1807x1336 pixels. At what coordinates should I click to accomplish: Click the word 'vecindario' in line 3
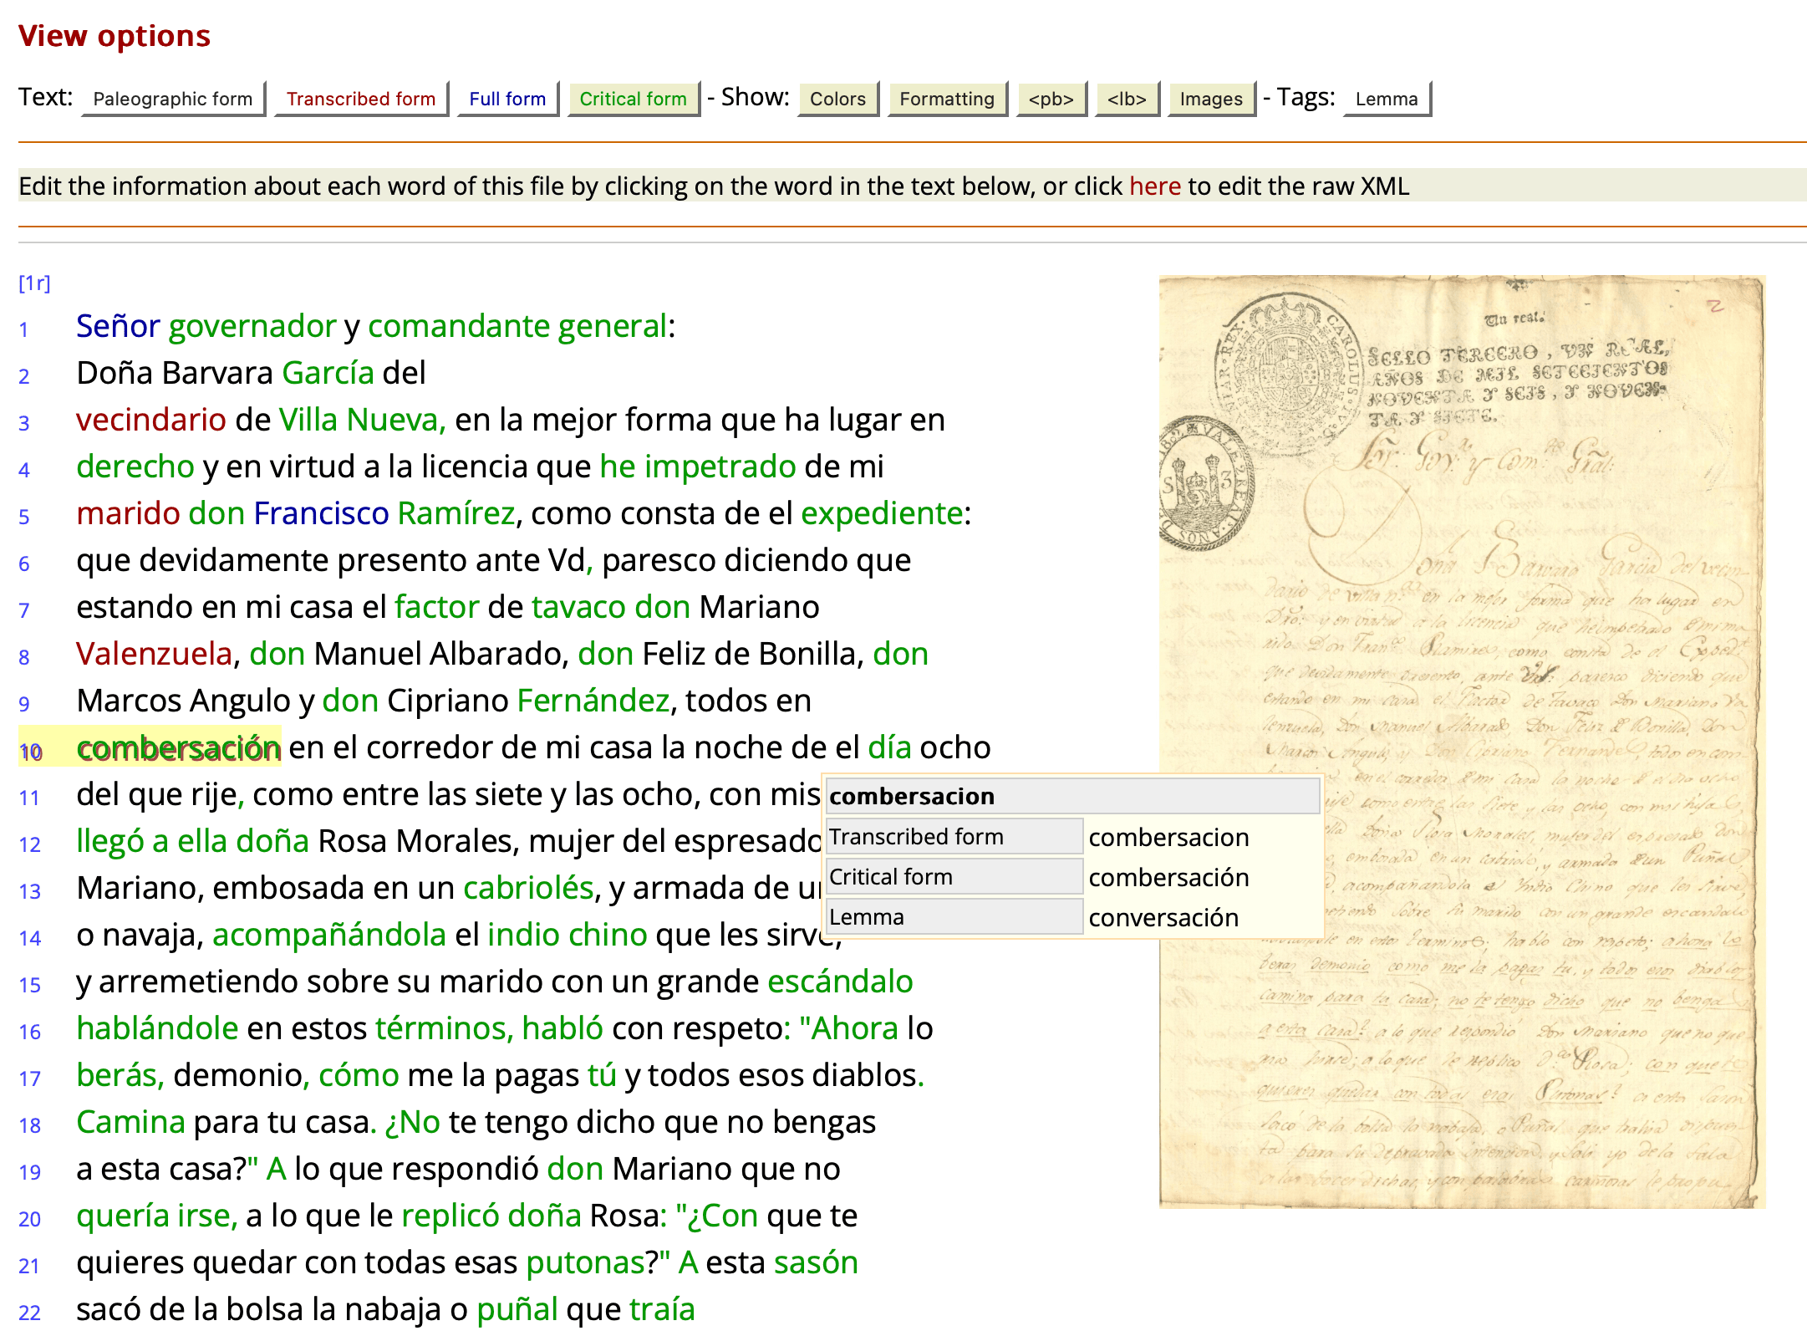point(150,420)
